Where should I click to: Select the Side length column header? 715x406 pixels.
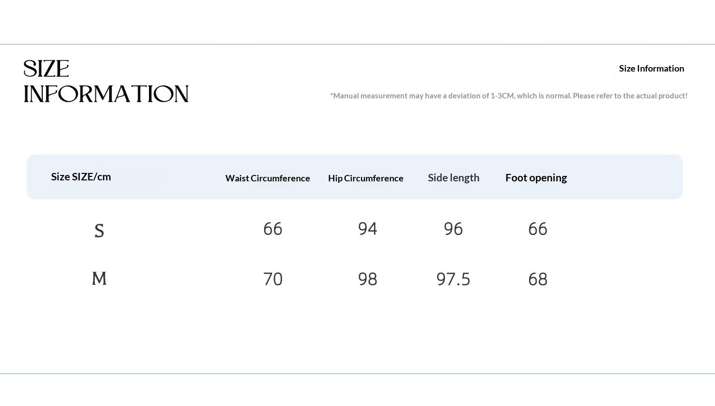pos(454,178)
